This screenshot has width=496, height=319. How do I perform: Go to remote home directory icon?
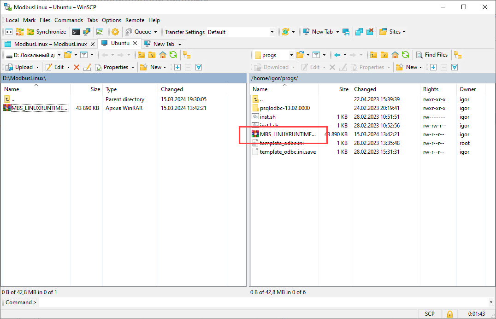[x=395, y=55]
